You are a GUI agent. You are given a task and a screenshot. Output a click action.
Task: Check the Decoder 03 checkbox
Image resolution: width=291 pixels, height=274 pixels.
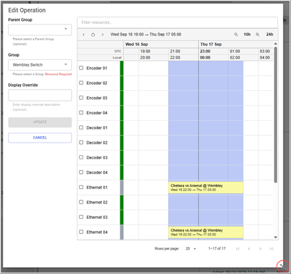pos(81,157)
